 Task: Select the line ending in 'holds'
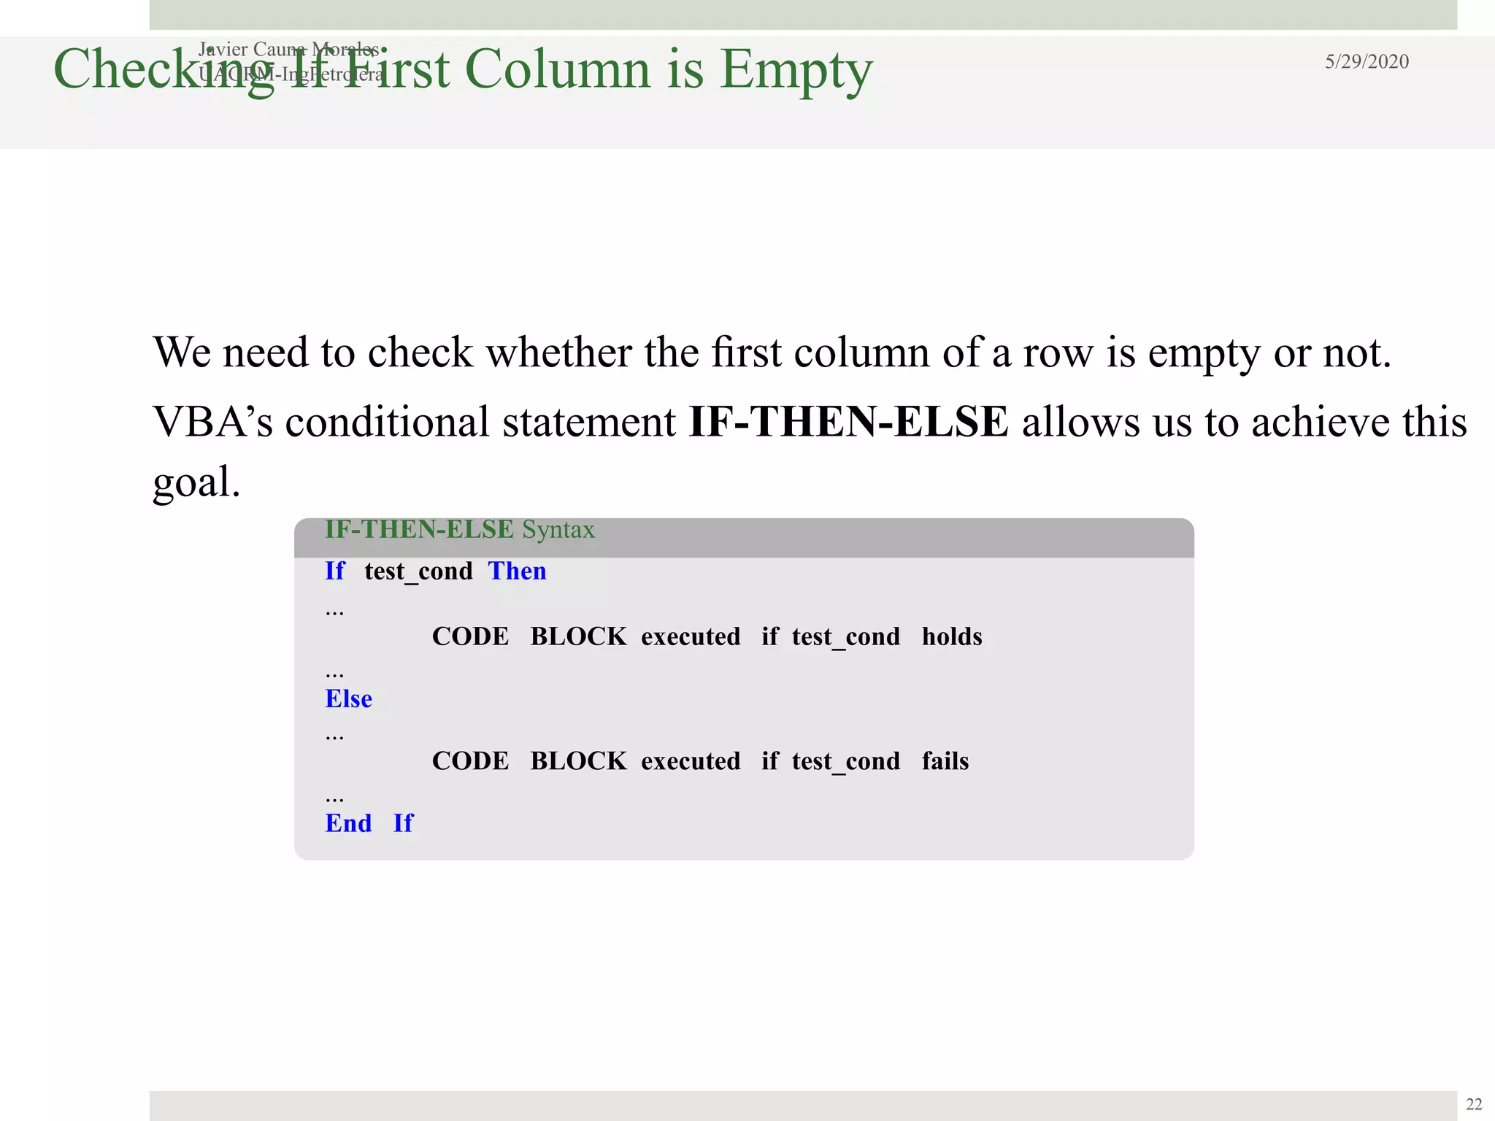point(707,636)
